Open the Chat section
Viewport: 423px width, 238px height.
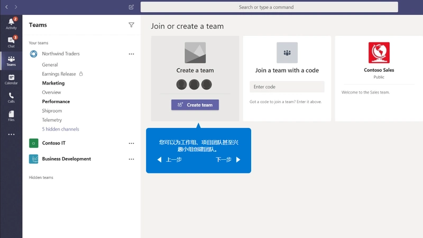pyautogui.click(x=11, y=42)
